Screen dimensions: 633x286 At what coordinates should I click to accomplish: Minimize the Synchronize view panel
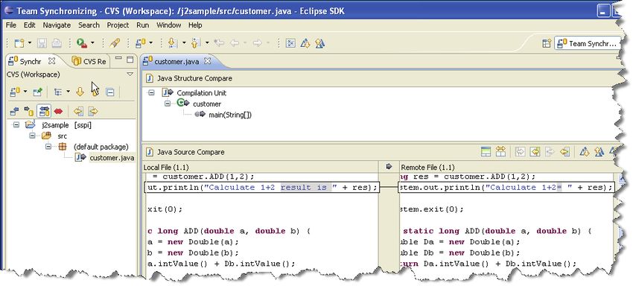[x=118, y=59]
